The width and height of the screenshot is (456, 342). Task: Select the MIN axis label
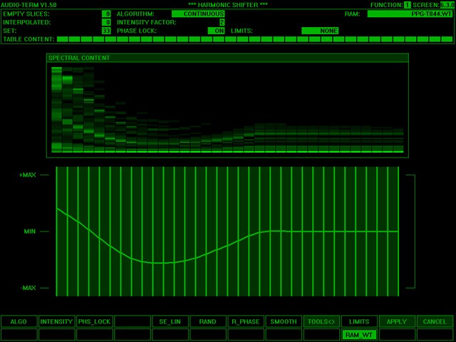pyautogui.click(x=30, y=232)
